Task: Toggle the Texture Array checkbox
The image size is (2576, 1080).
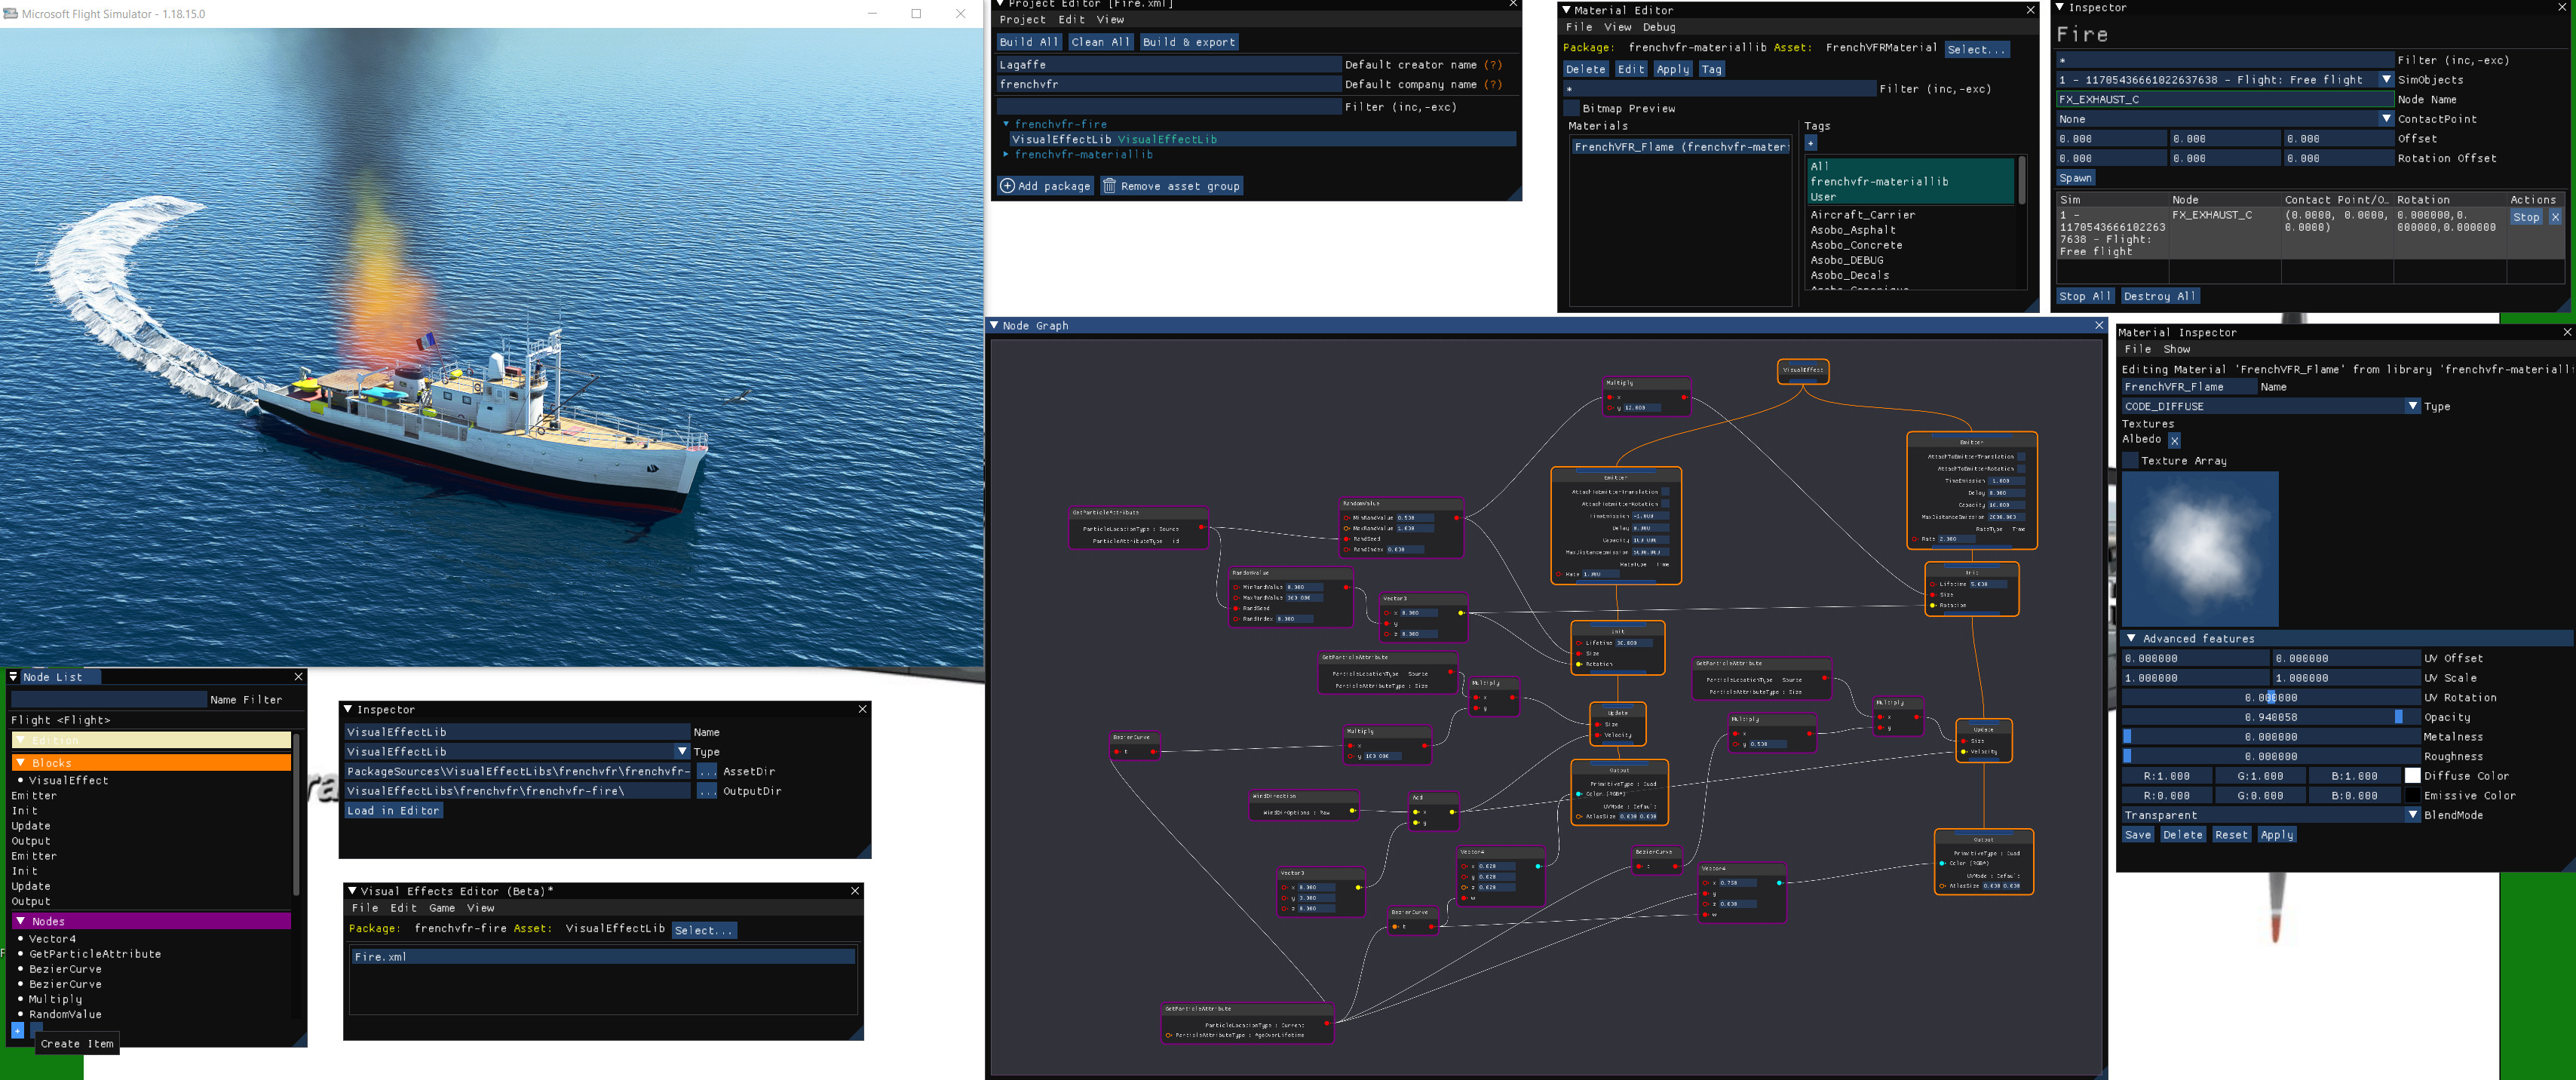Action: [x=2130, y=461]
